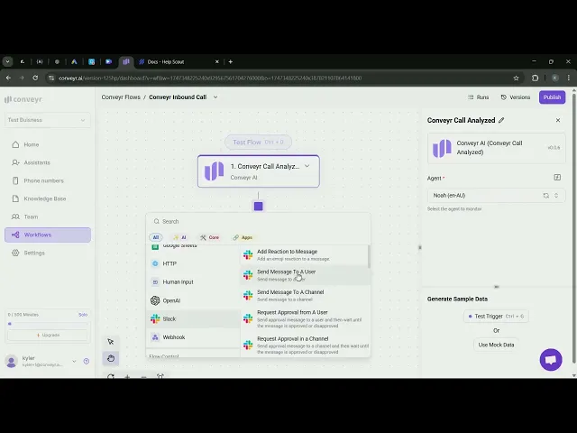Click the Use Mock Data button
The width and height of the screenshot is (577, 433).
pyautogui.click(x=496, y=345)
